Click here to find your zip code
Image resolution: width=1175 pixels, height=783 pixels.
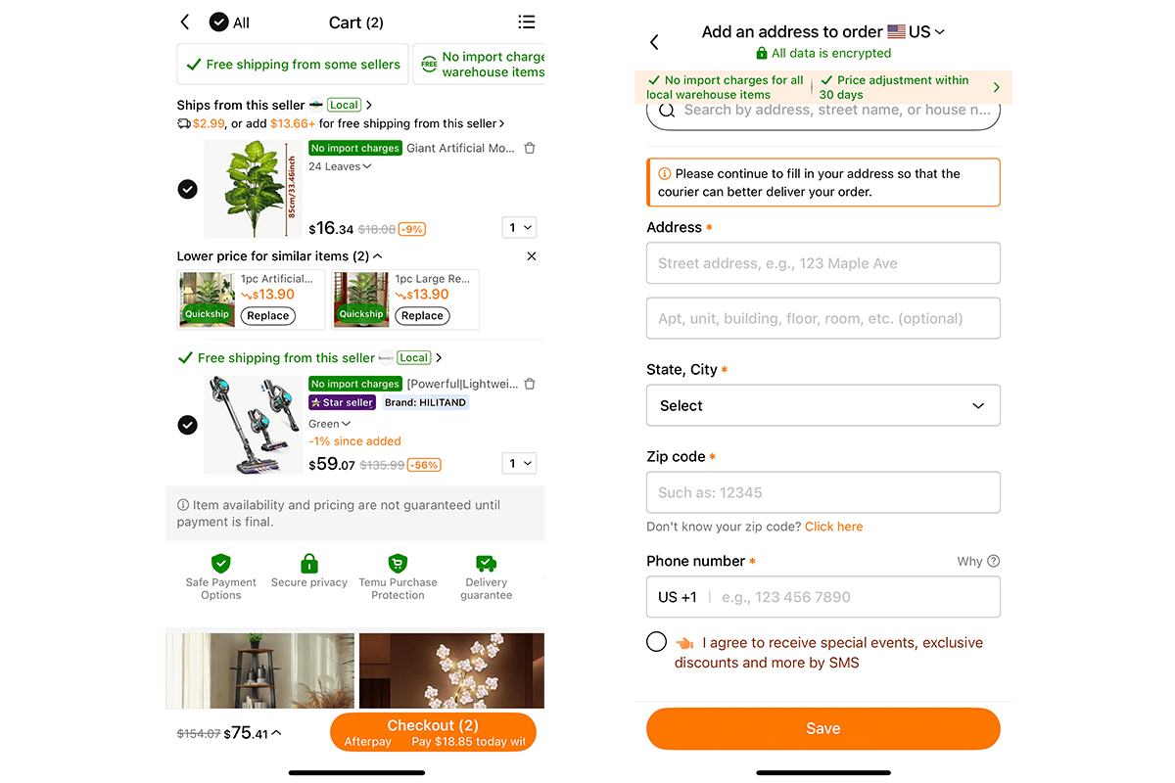[833, 527]
